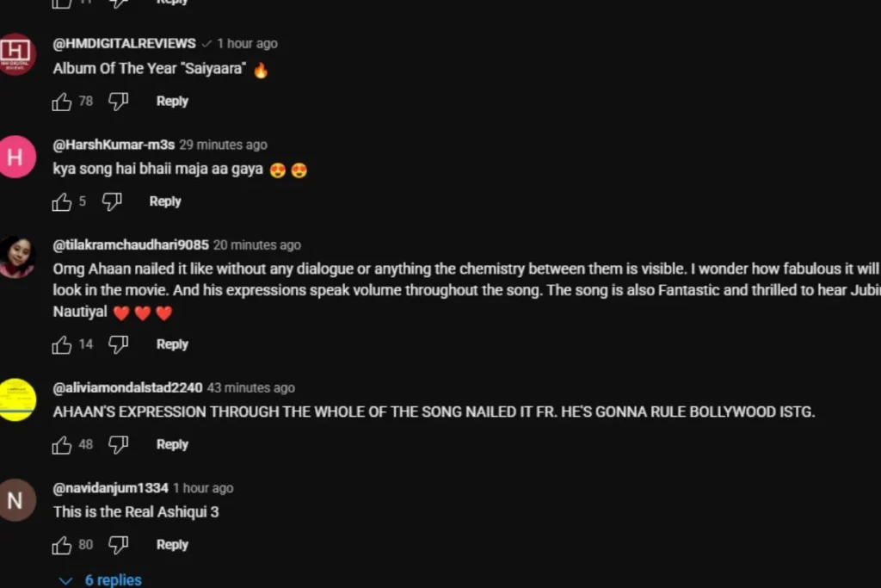Like the HMDIGITALREVIEWS comment
Viewport: 881px width, 588px height.
click(x=62, y=102)
